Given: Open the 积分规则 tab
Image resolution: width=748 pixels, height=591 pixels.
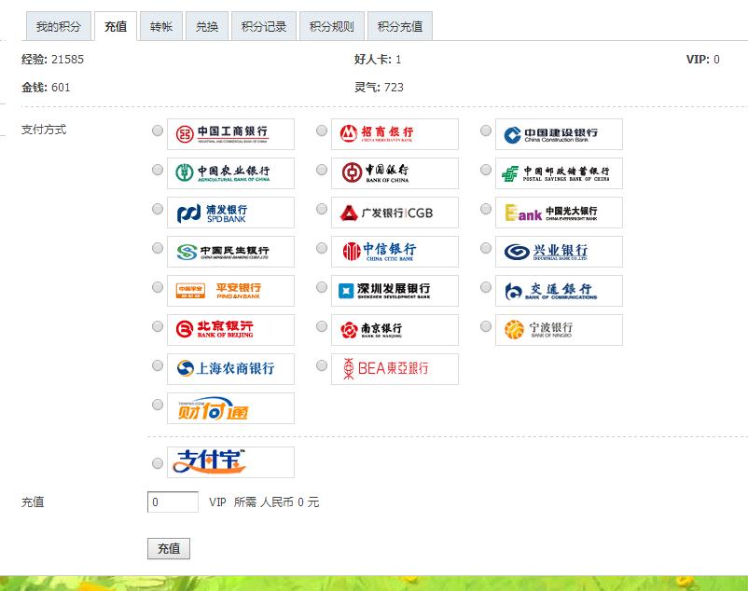Looking at the screenshot, I should point(332,27).
